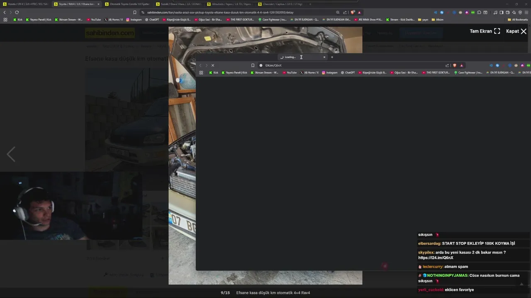Expand the All Bookmarks folder
Image resolution: width=531 pixels, height=298 pixels.
pyautogui.click(x=518, y=19)
